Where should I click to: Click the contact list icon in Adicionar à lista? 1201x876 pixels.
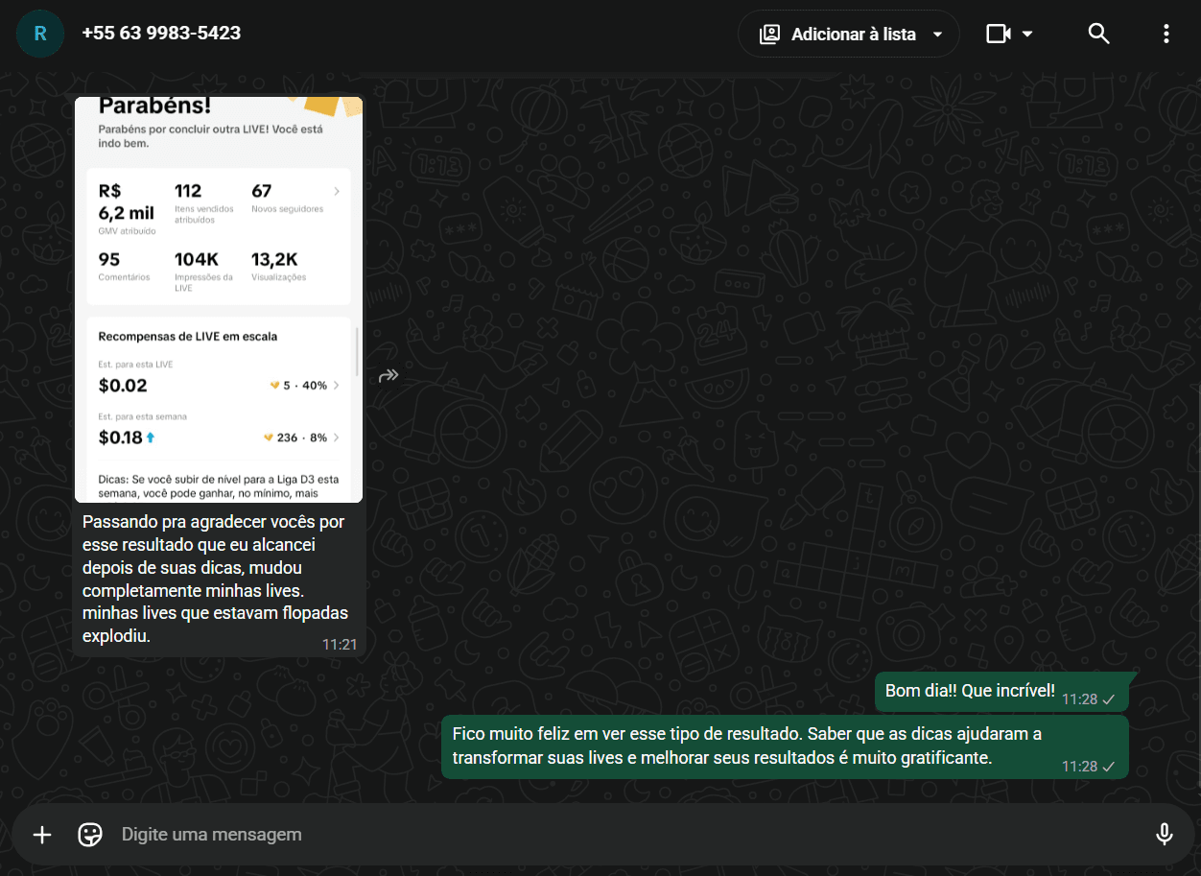[769, 35]
